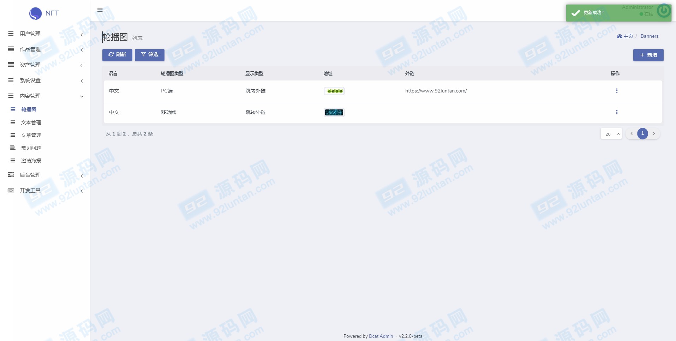Expand the 后台管理 menu chevron
The image size is (676, 341).
tap(82, 176)
